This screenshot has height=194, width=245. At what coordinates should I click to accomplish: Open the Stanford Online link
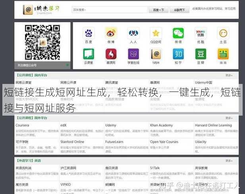(x=72, y=142)
